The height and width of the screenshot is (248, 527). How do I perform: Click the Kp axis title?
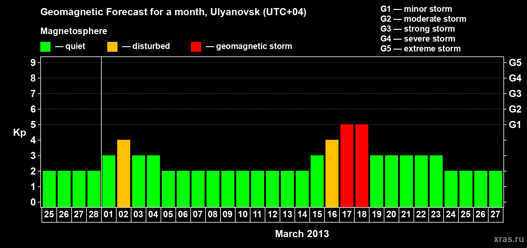click(20, 133)
